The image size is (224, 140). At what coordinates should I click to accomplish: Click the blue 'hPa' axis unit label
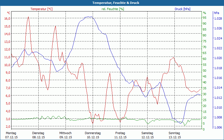coord(216,13)
